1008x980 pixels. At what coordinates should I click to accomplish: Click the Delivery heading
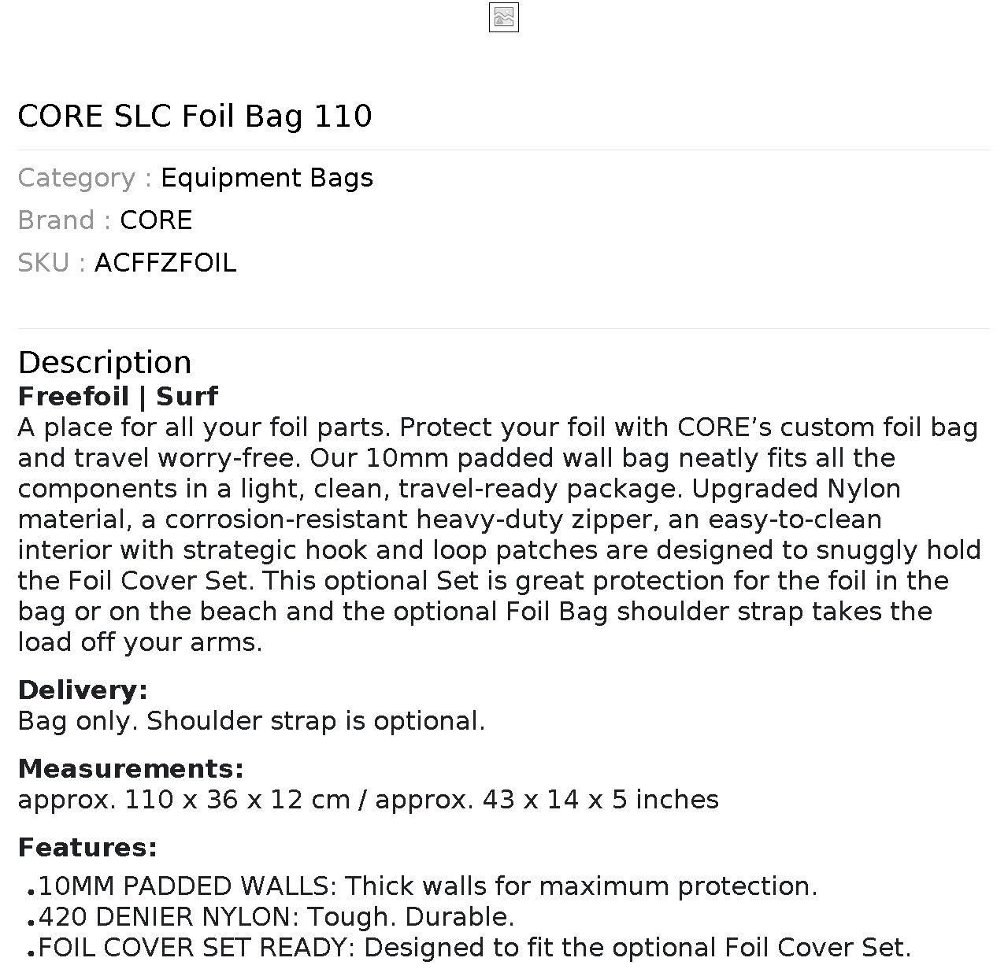coord(83,690)
